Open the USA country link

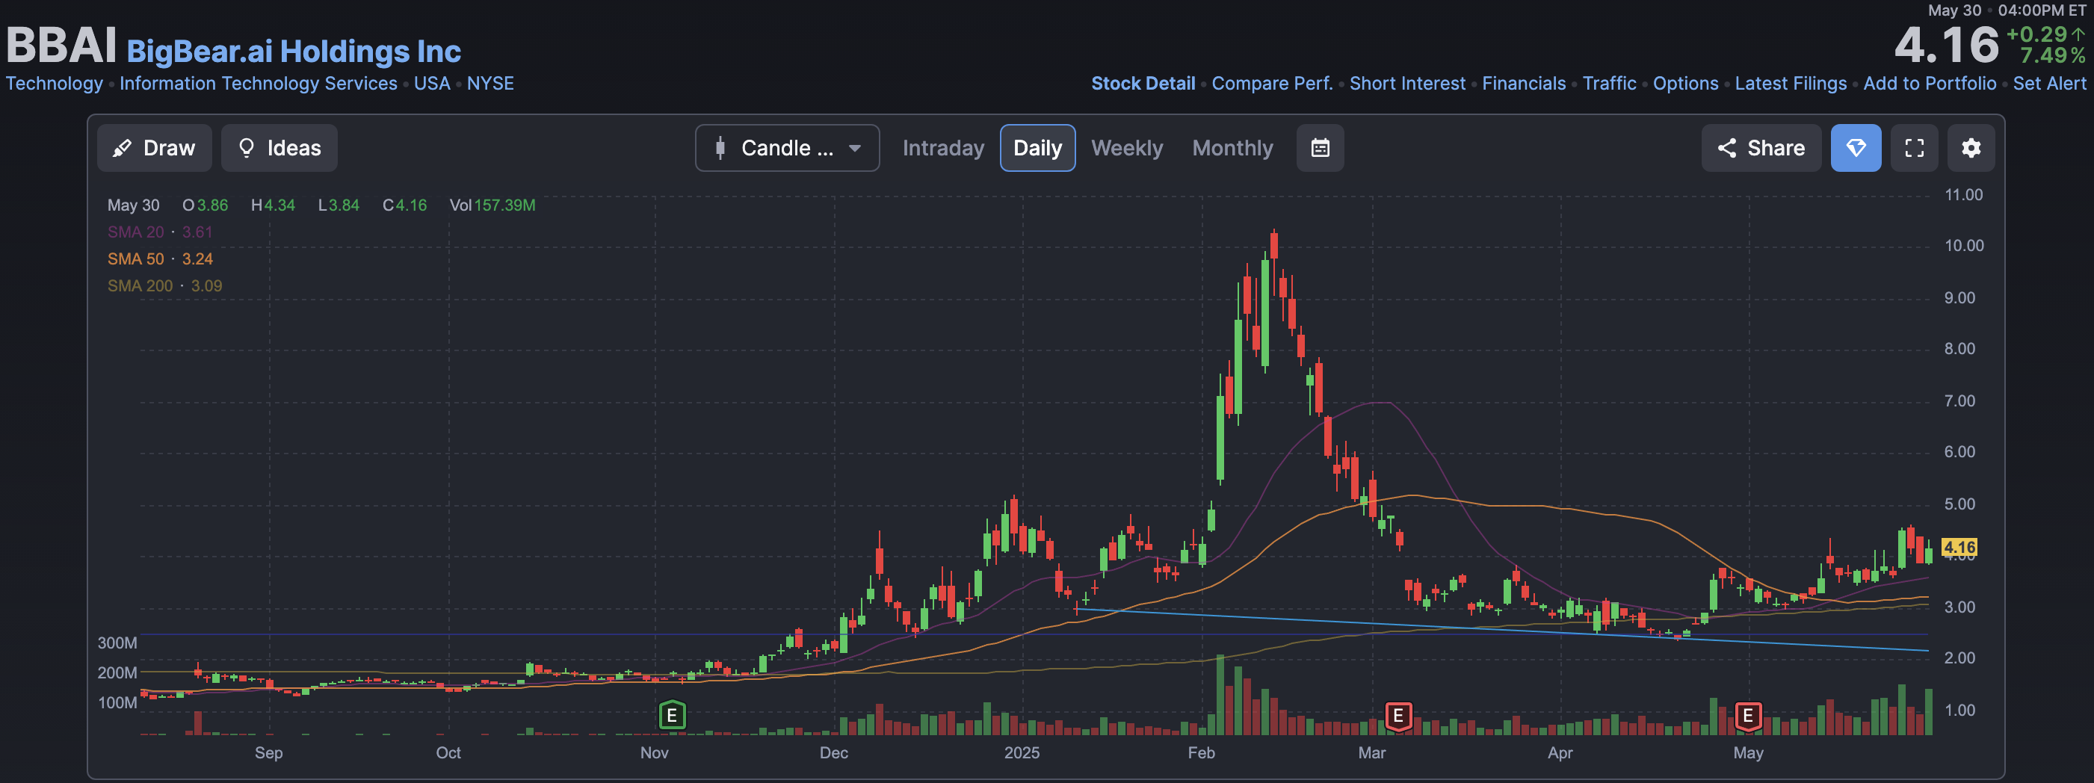[432, 84]
